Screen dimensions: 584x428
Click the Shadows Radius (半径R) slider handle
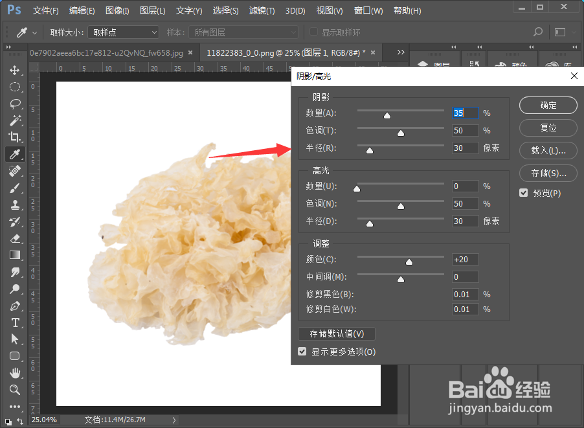pyautogui.click(x=370, y=150)
